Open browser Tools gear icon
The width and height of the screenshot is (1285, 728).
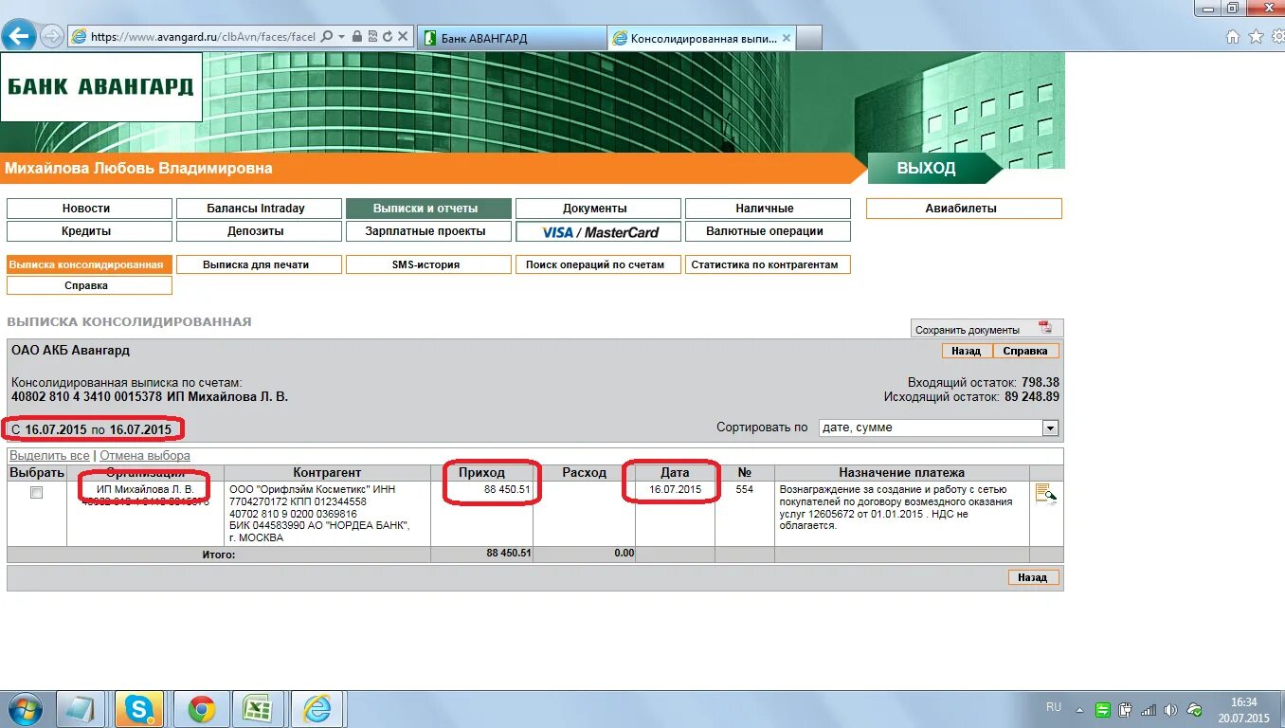(x=1276, y=37)
